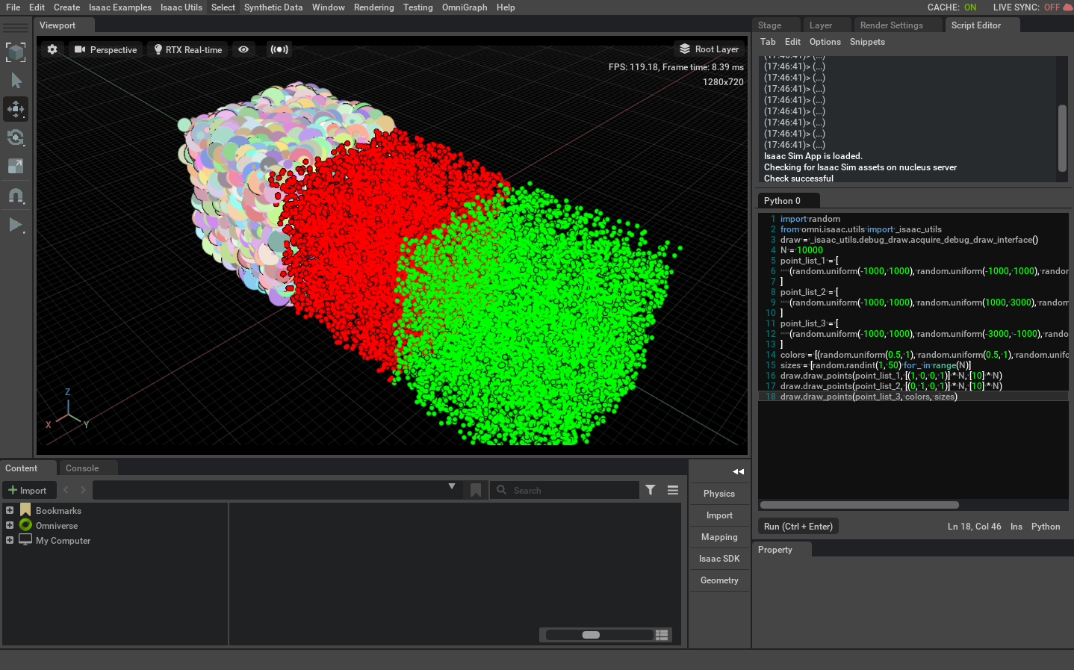Expand the Omniverse tree node
The width and height of the screenshot is (1074, 670).
tap(10, 525)
